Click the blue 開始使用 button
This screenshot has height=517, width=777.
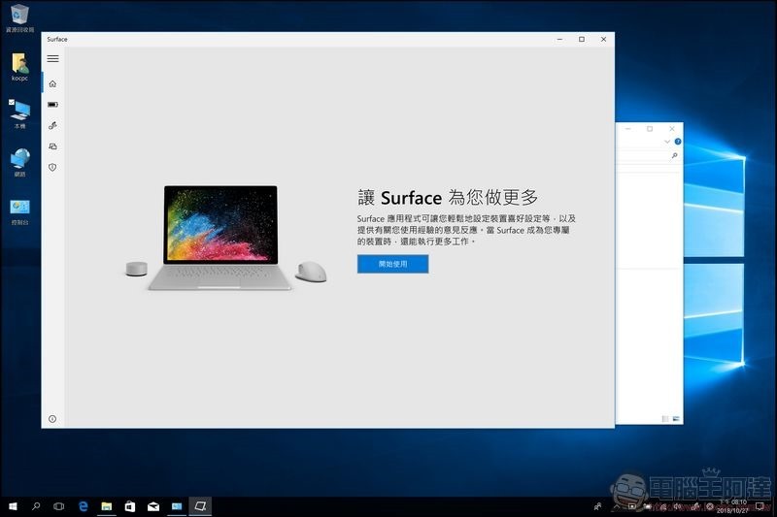coord(393,264)
